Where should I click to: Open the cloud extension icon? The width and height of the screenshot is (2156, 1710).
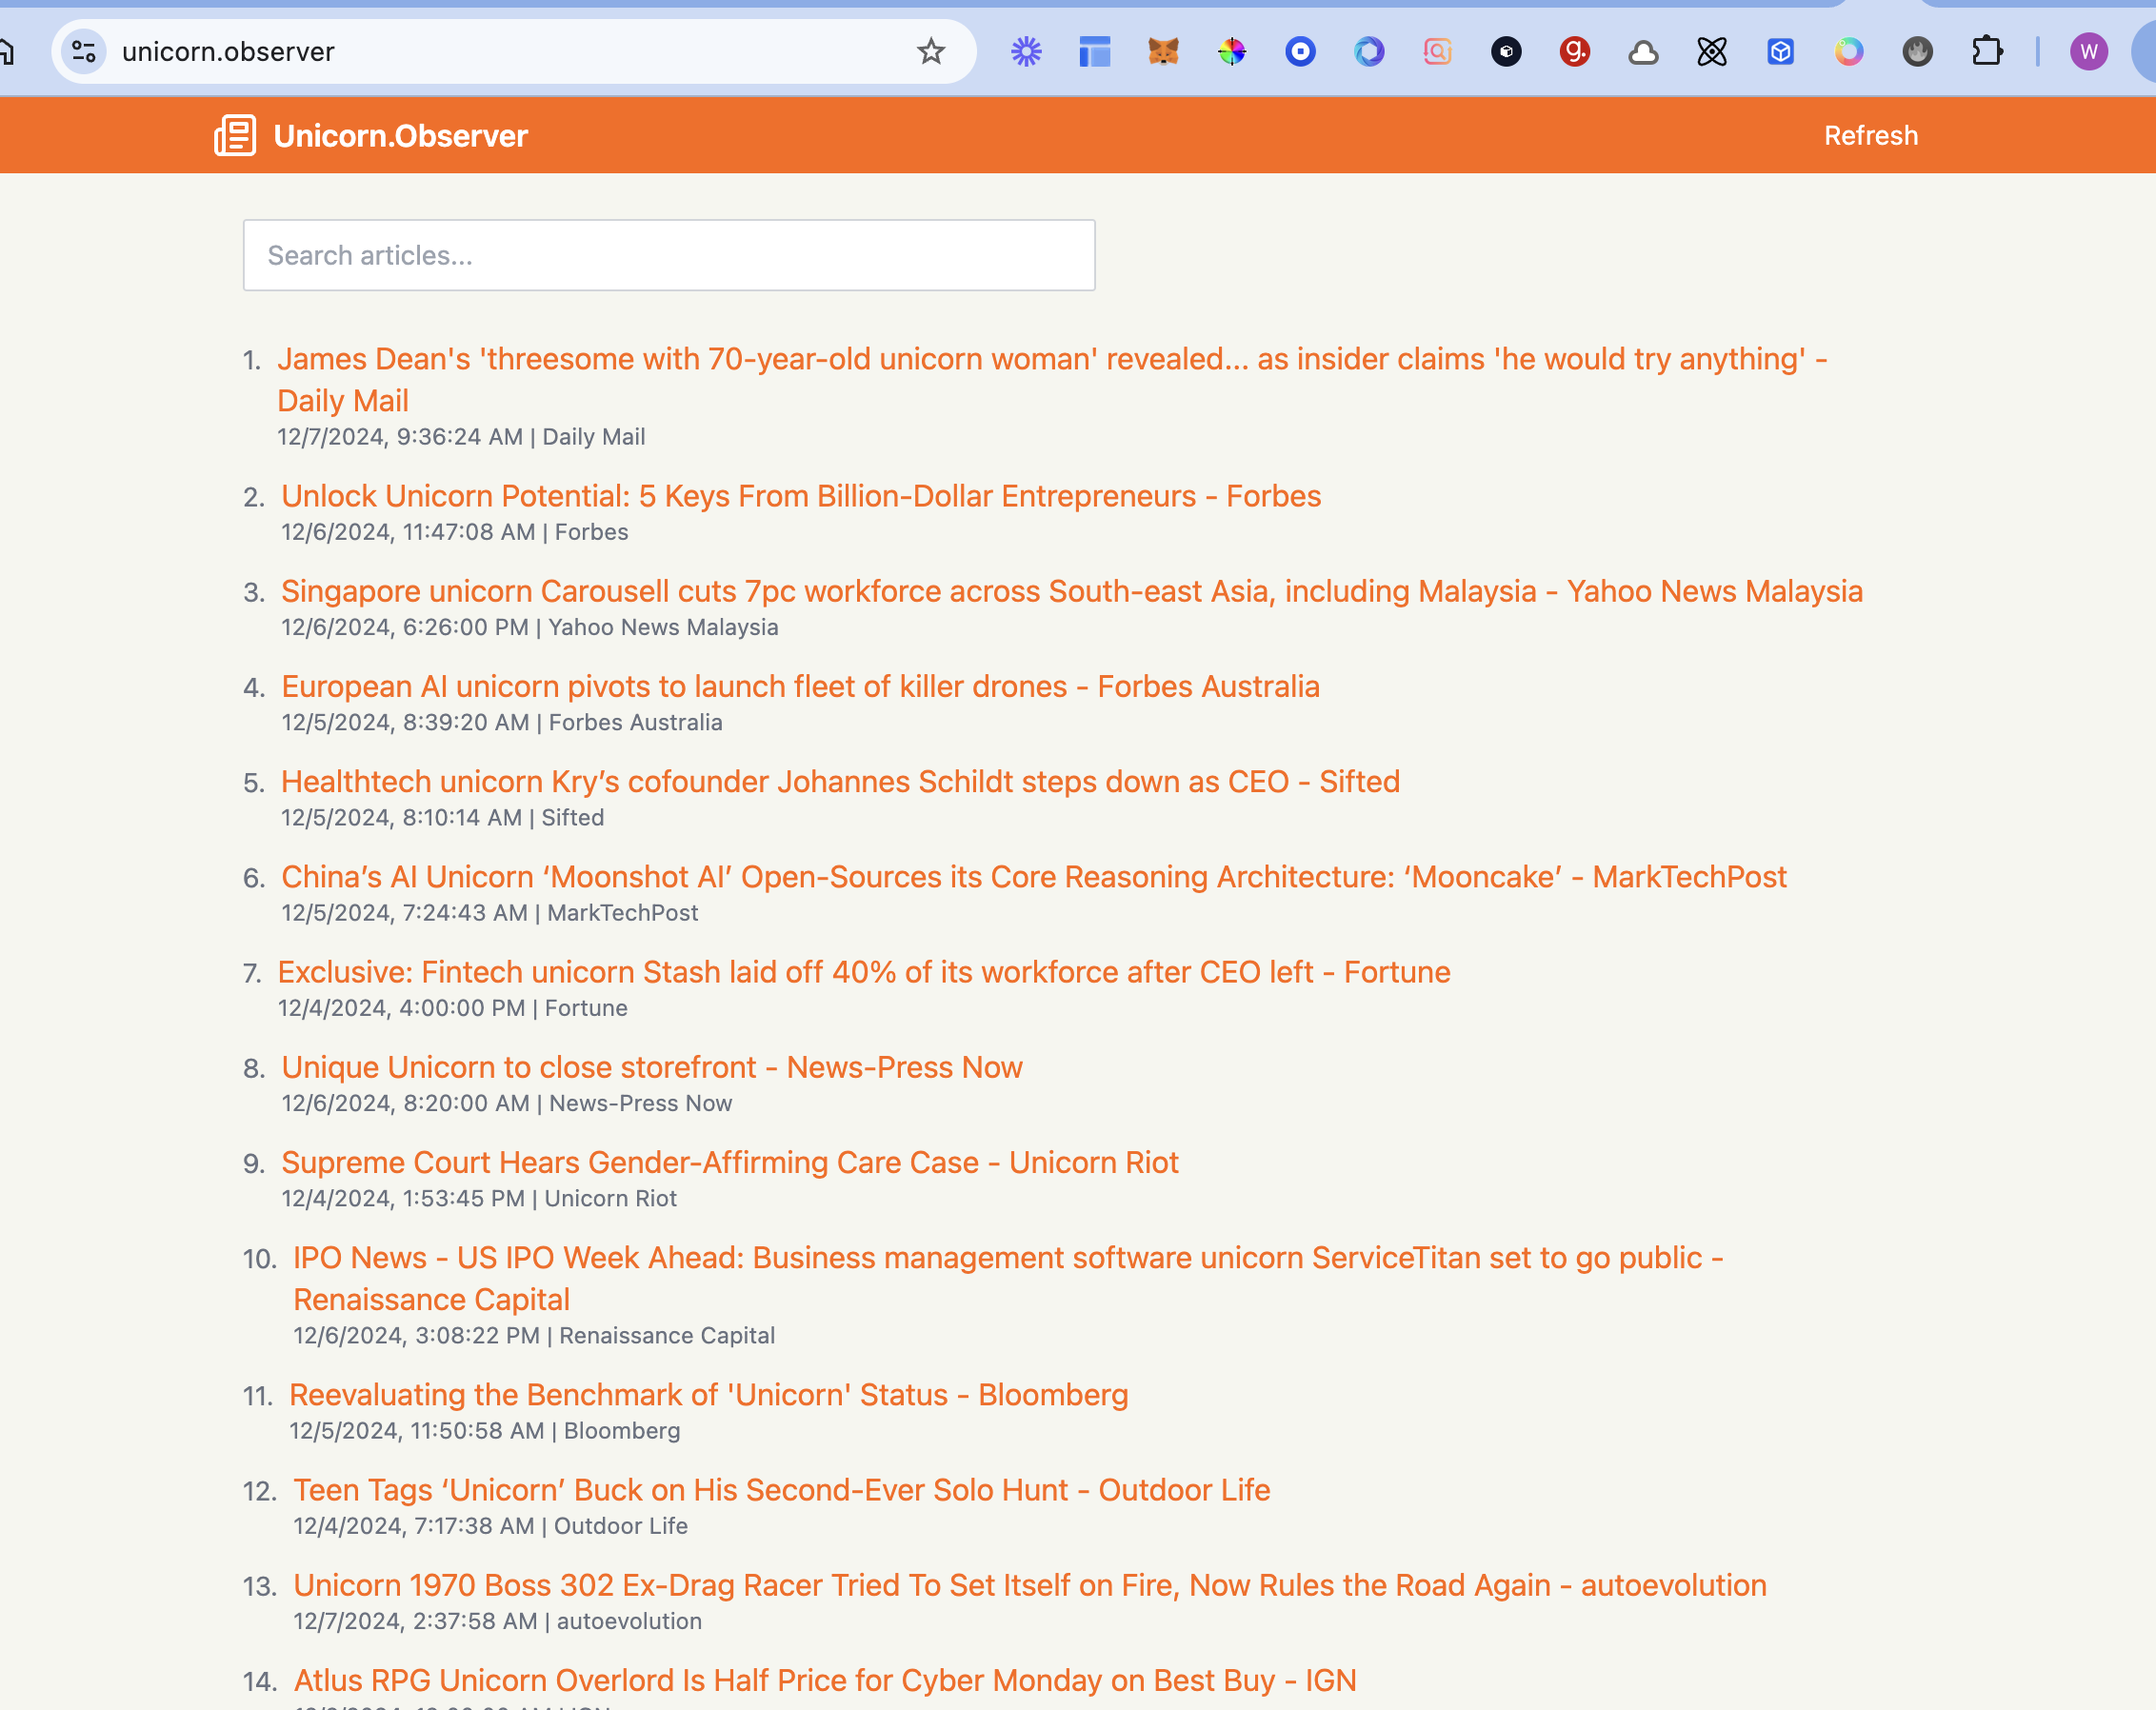[1643, 51]
